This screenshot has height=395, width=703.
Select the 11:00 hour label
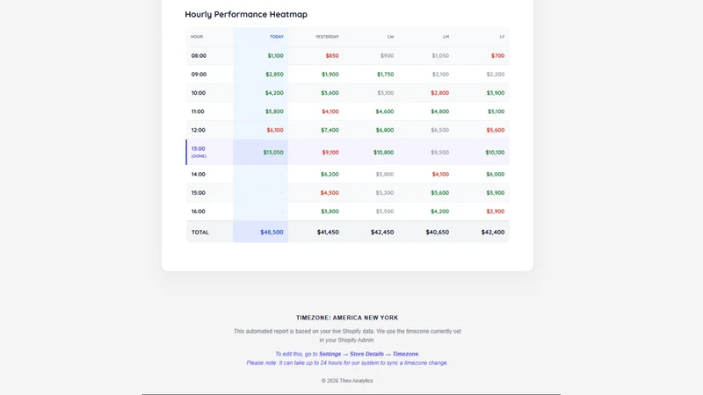198,111
